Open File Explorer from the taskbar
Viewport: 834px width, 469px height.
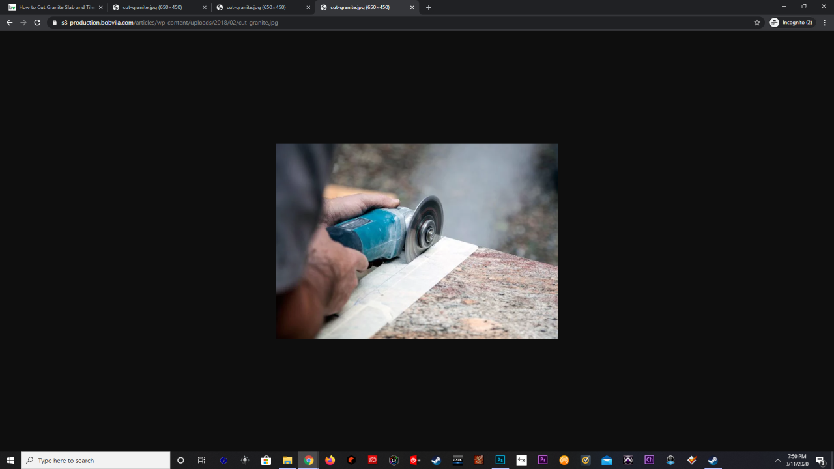coord(287,461)
